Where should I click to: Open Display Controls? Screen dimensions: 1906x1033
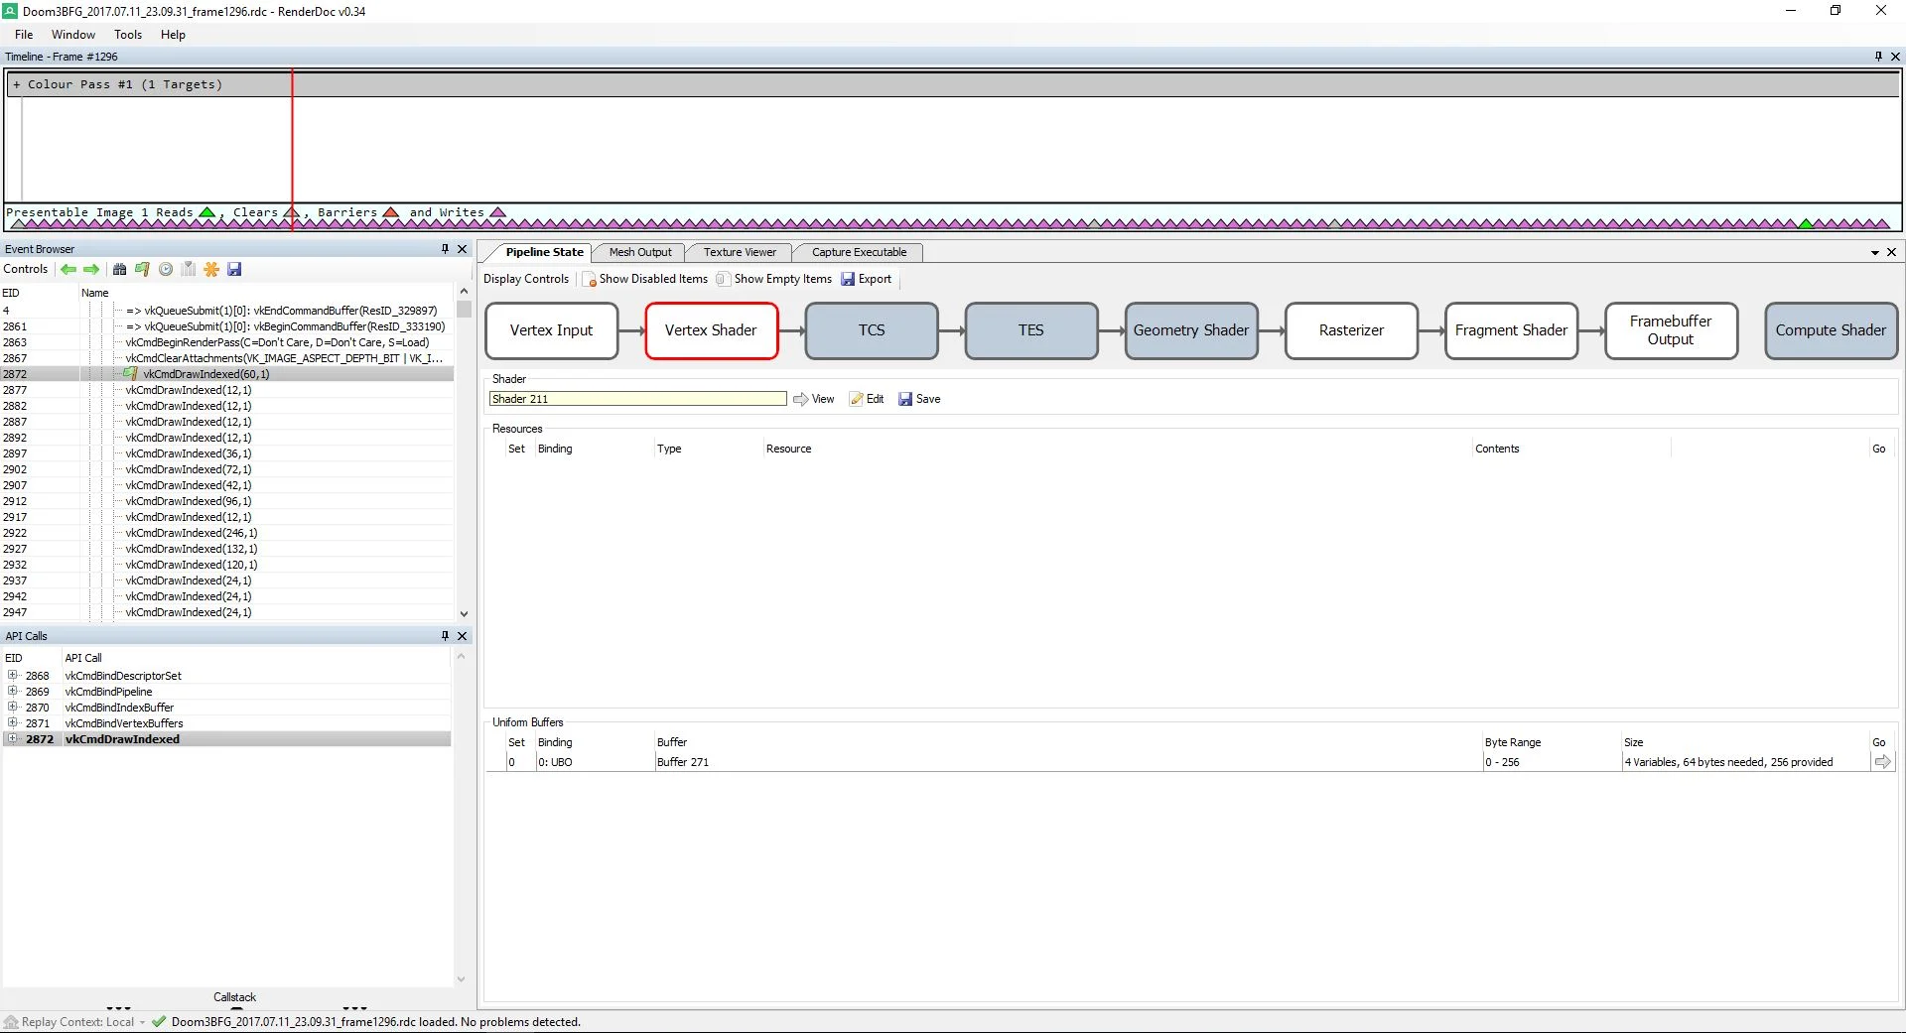coord(526,279)
